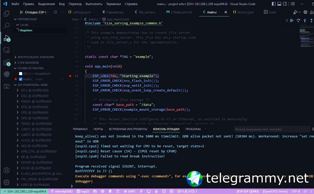Image resolution: width=314 pixels, height=194 pixels.
Task: Collapse the Locals variables node
Action: coord(24,25)
